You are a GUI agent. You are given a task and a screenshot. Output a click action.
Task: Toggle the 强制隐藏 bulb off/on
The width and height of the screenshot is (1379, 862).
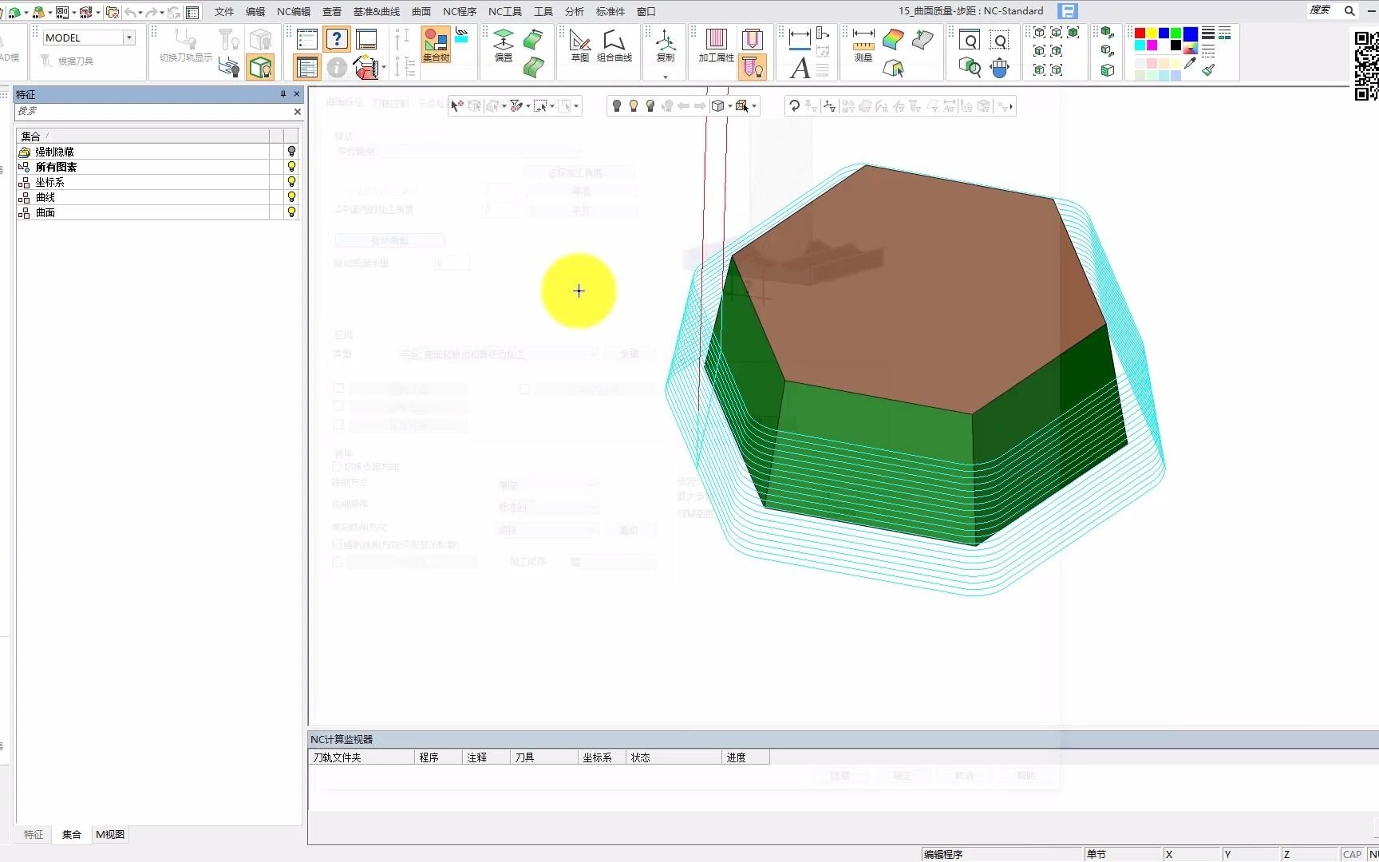click(x=291, y=152)
